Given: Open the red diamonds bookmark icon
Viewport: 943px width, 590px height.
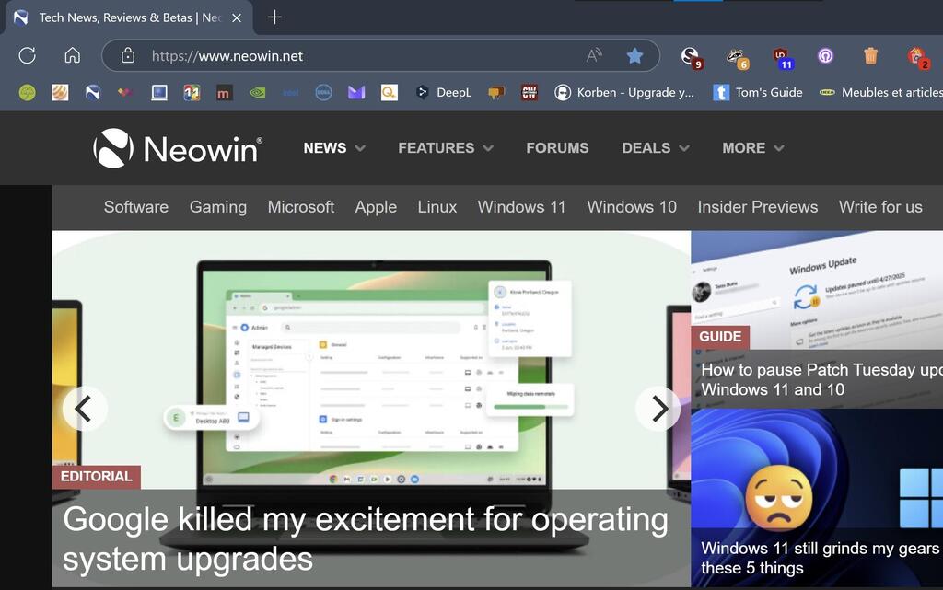Looking at the screenshot, I should point(125,93).
